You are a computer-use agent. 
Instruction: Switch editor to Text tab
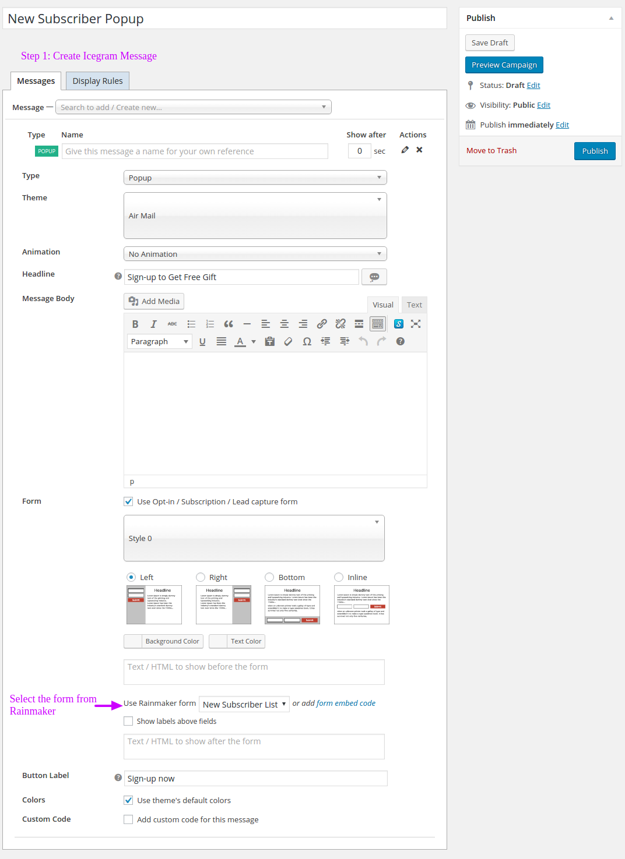point(415,305)
